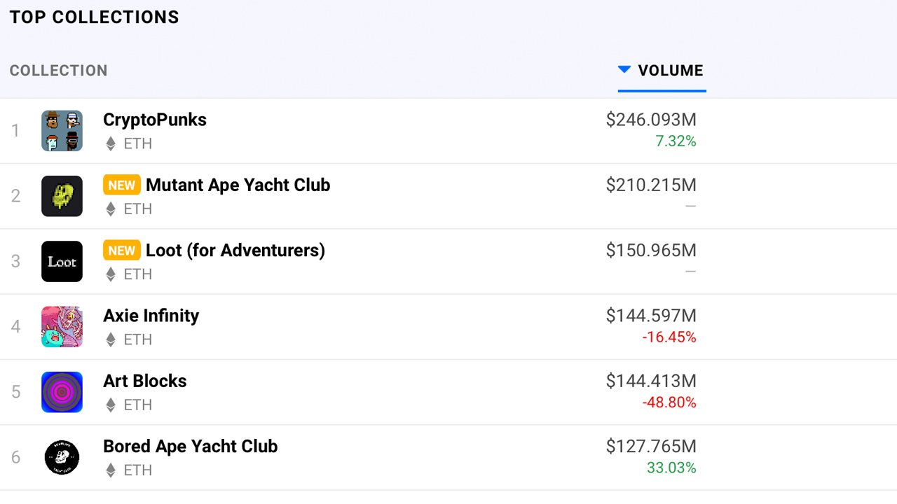The height and width of the screenshot is (504, 897).
Task: Select the $127.765M volume value
Action: point(651,447)
